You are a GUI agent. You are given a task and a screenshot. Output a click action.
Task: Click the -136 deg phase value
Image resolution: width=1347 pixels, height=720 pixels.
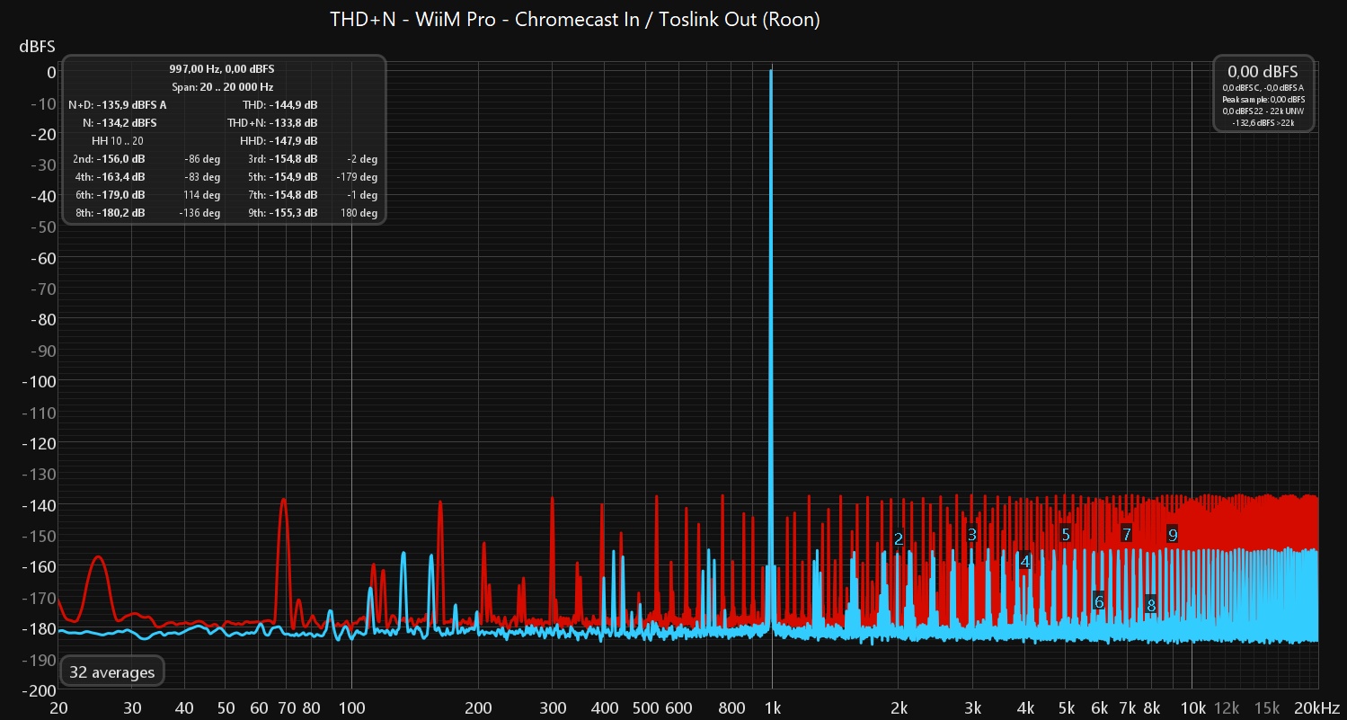click(x=200, y=213)
